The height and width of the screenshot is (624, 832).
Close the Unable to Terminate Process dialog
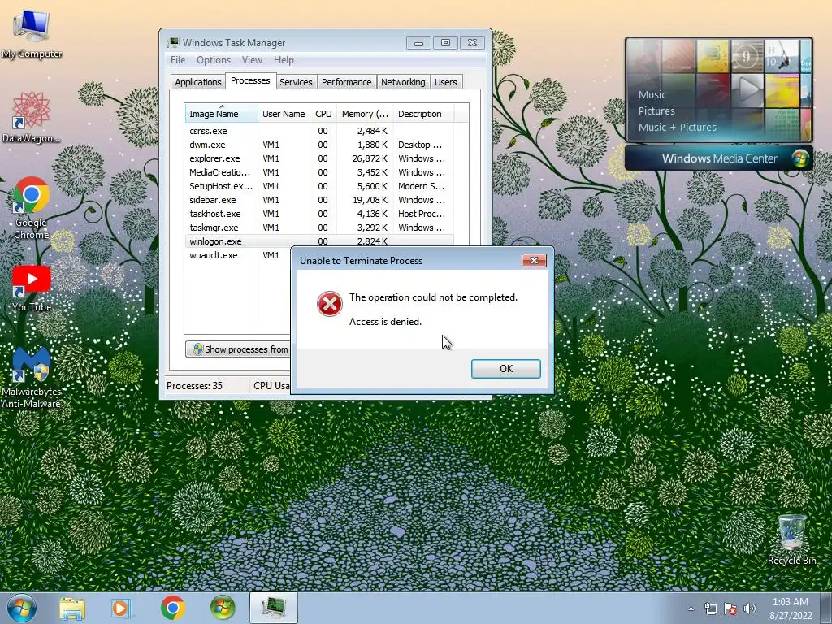tap(534, 260)
